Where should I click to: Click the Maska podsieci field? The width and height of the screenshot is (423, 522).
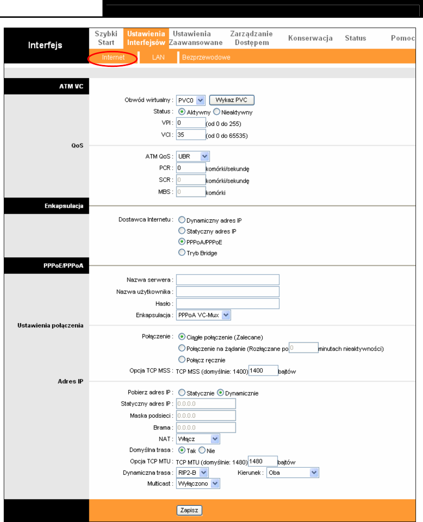(x=206, y=415)
